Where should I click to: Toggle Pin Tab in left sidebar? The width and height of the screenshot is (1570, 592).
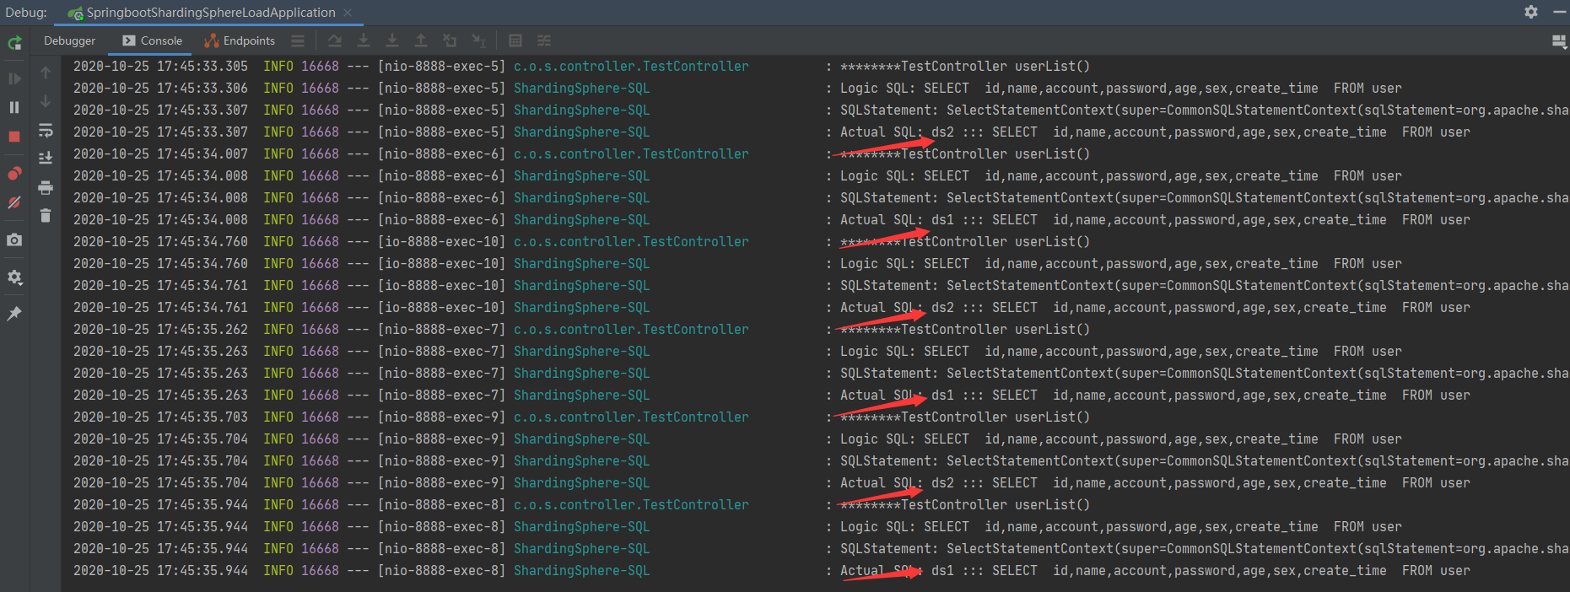[14, 314]
